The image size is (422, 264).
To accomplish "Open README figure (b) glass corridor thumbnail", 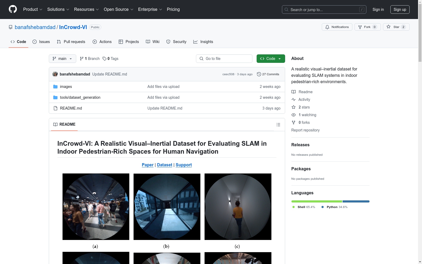I will pos(167,207).
